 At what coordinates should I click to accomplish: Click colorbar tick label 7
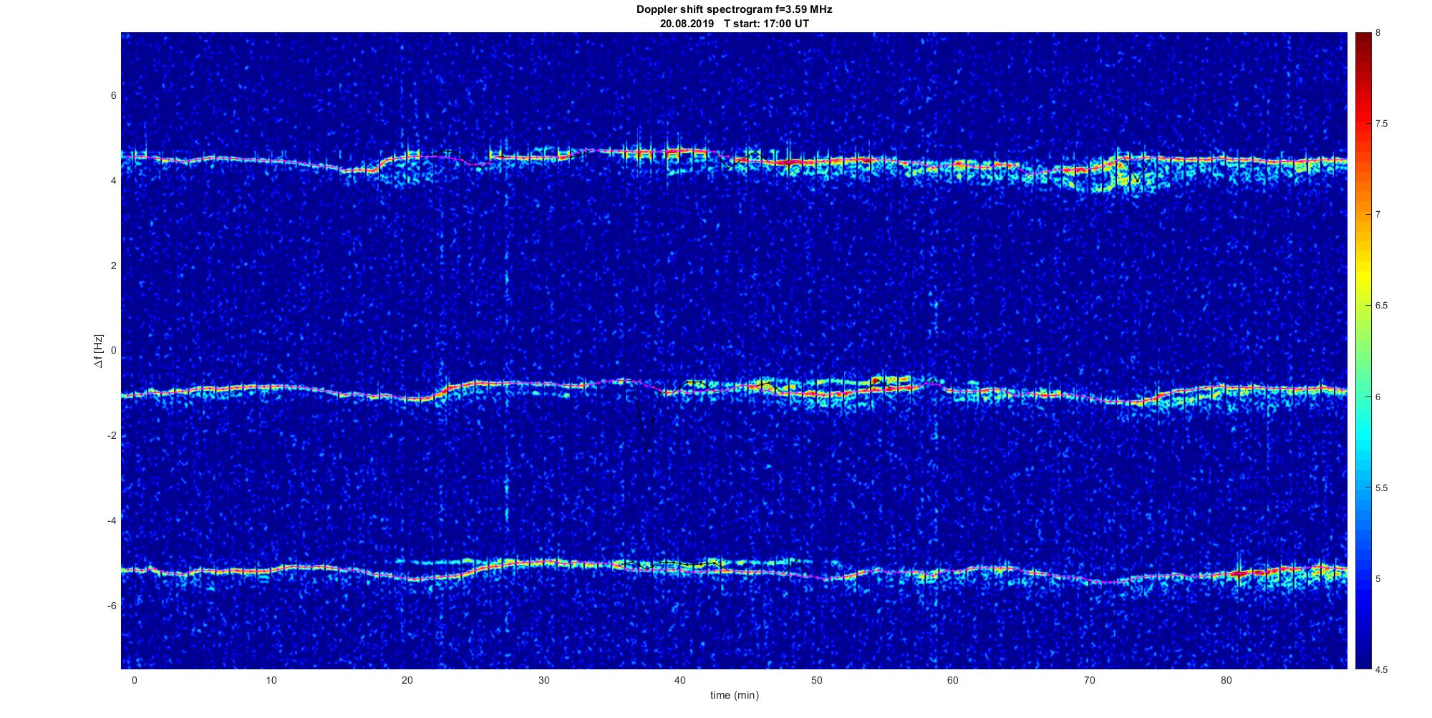(1378, 215)
